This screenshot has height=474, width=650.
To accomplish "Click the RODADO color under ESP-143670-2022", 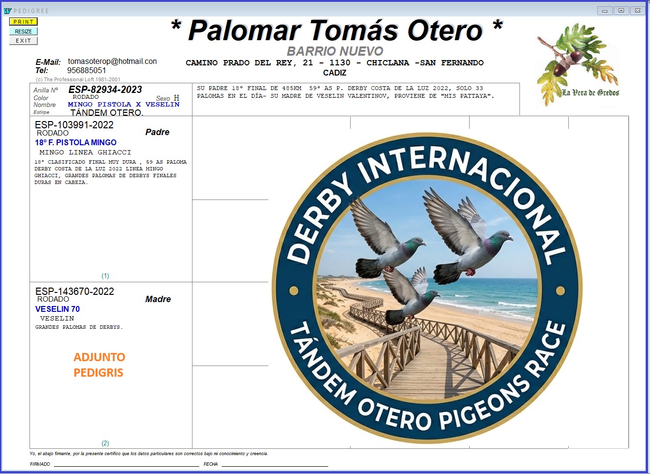I will (53, 299).
